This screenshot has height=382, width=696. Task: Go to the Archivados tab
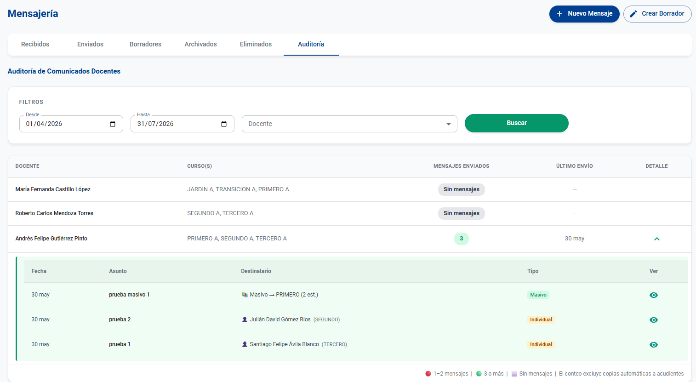click(x=200, y=44)
